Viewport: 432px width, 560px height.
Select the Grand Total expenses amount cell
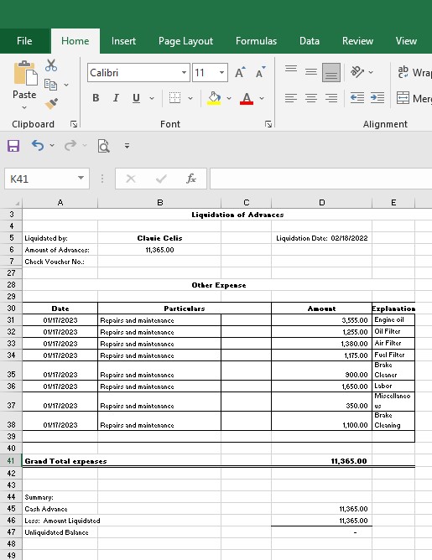321,461
